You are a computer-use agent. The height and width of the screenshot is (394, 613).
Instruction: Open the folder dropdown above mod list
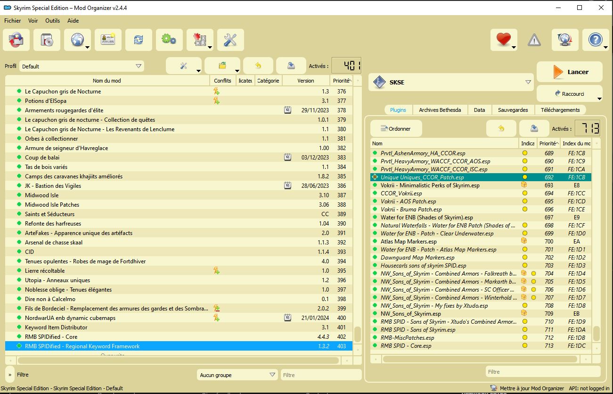coord(222,66)
